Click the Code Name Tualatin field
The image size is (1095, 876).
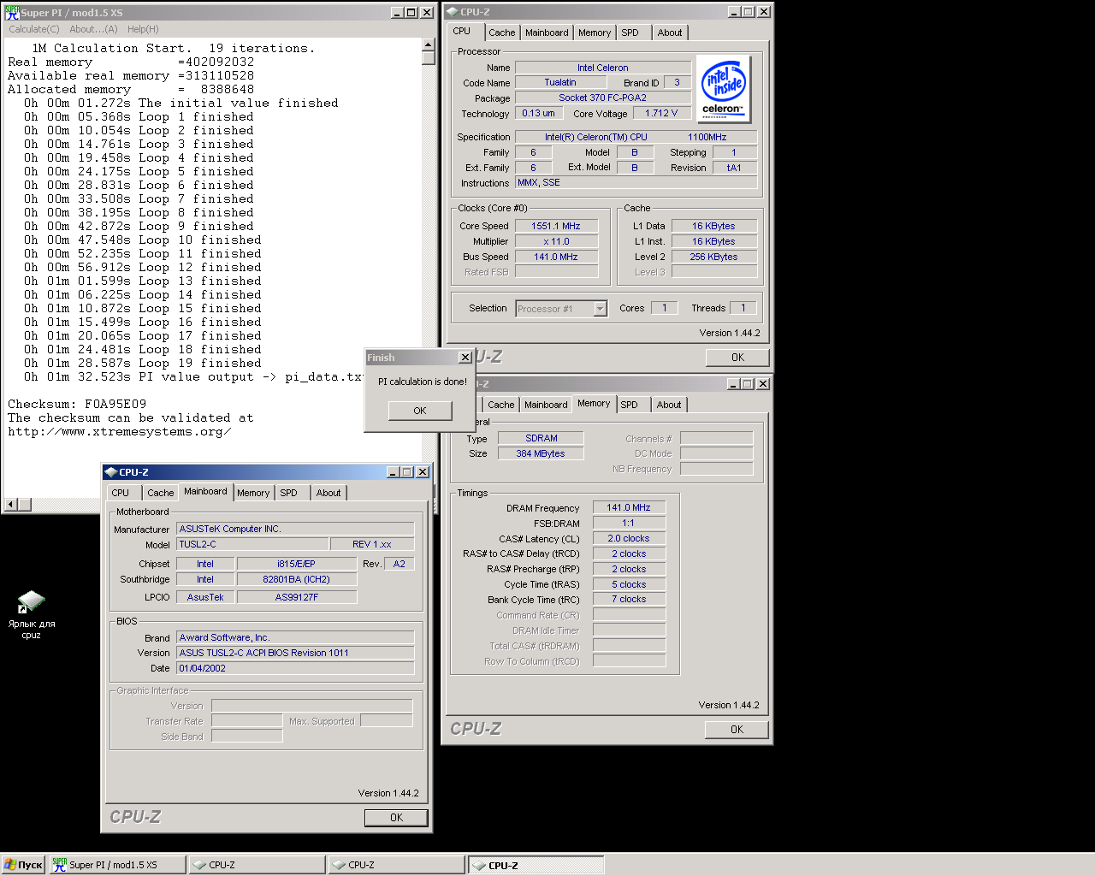point(560,82)
